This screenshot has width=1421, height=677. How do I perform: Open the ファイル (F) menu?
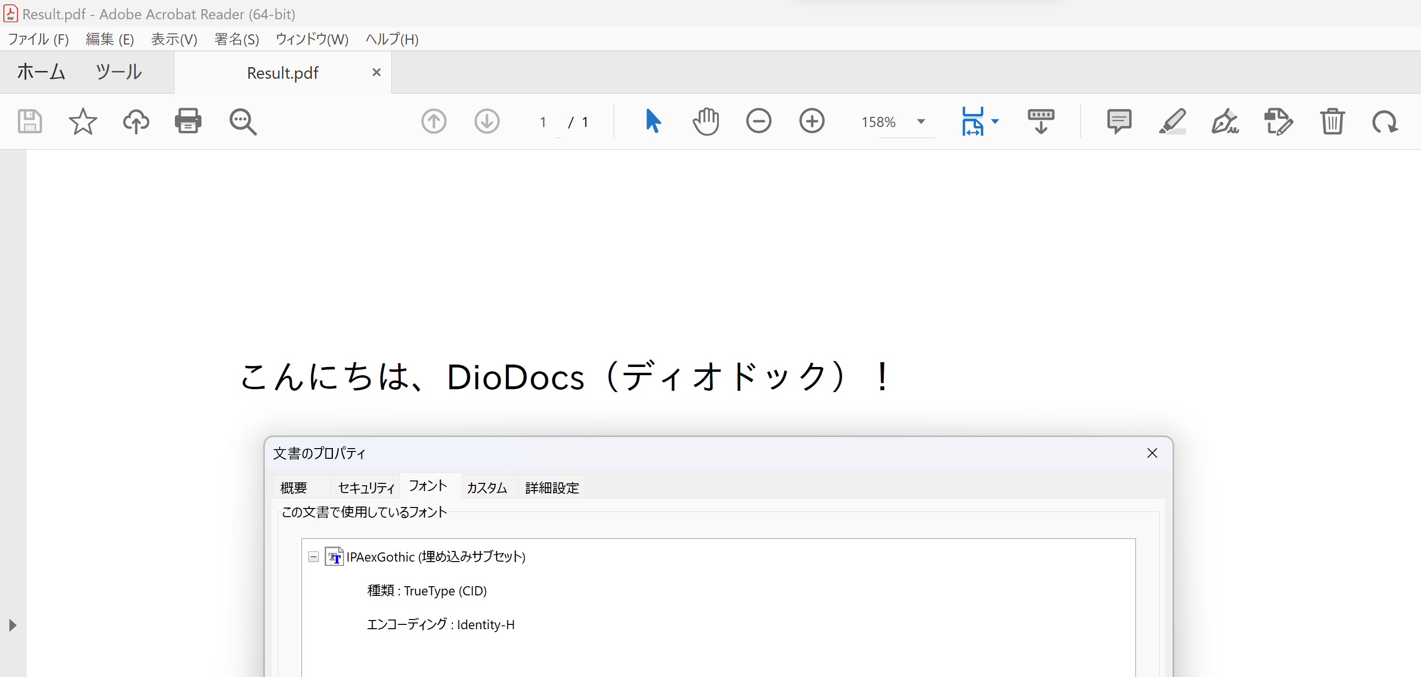(x=38, y=40)
